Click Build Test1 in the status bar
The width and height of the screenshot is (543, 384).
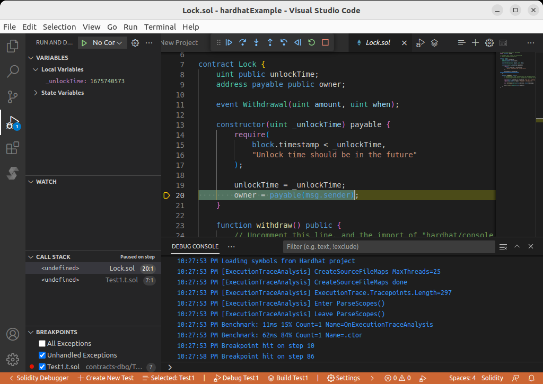288,378
